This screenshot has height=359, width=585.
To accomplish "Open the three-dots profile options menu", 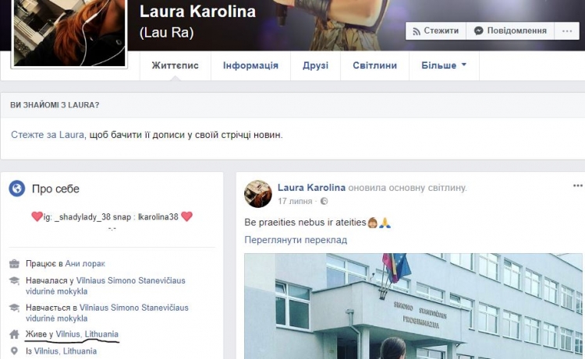I will (567, 31).
